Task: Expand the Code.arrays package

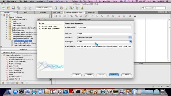Action: [7, 23]
